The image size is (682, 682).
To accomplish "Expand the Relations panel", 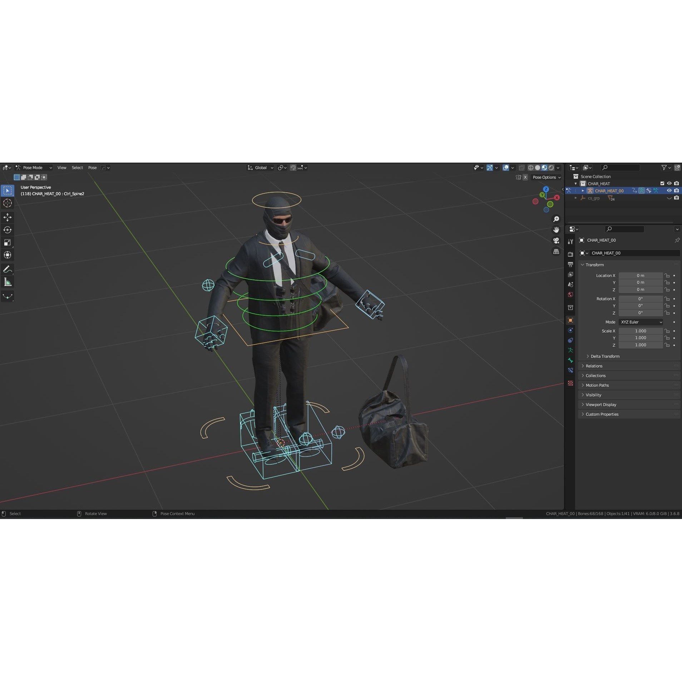I will point(594,366).
